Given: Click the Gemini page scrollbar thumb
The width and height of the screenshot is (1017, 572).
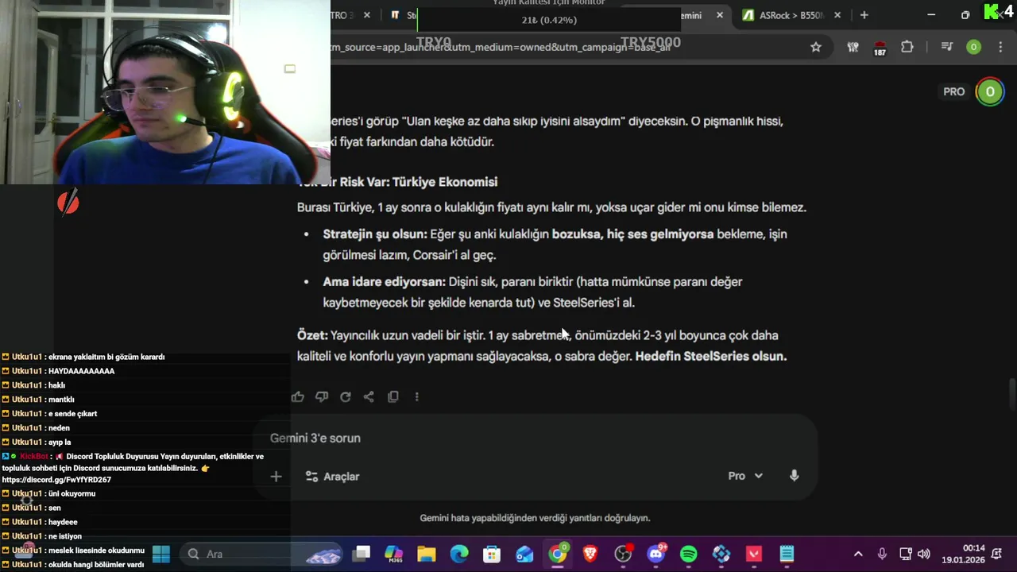Looking at the screenshot, I should 1011,392.
